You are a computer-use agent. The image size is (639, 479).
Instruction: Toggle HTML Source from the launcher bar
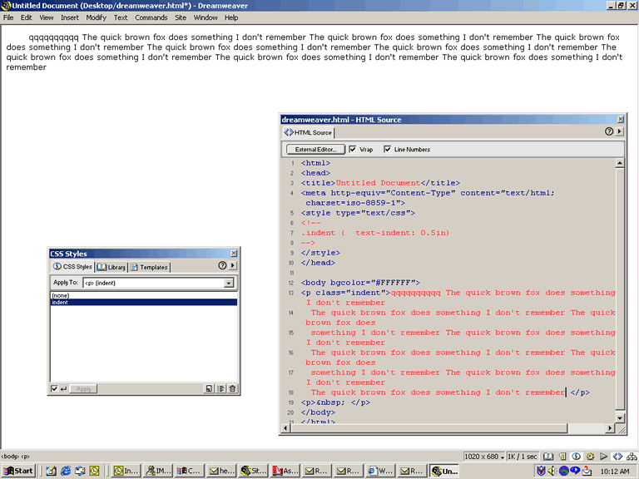click(618, 457)
